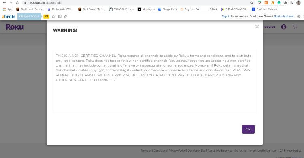
Task: Close the WARNING dialog with X
Action: (257, 27)
